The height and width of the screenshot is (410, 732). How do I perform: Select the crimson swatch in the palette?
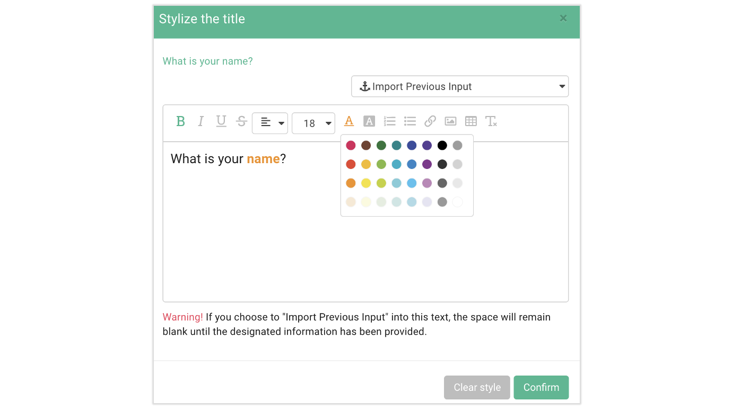350,145
